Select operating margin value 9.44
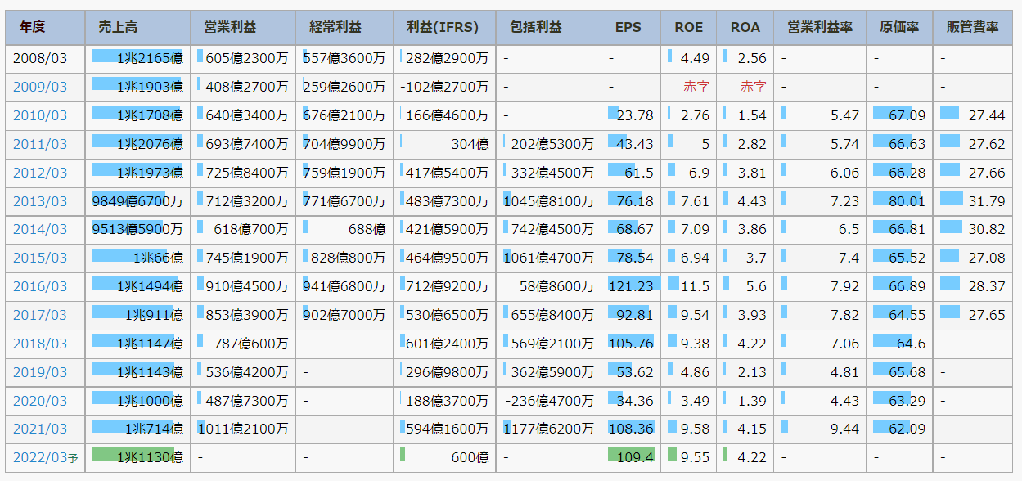The image size is (1022, 481). pos(844,429)
